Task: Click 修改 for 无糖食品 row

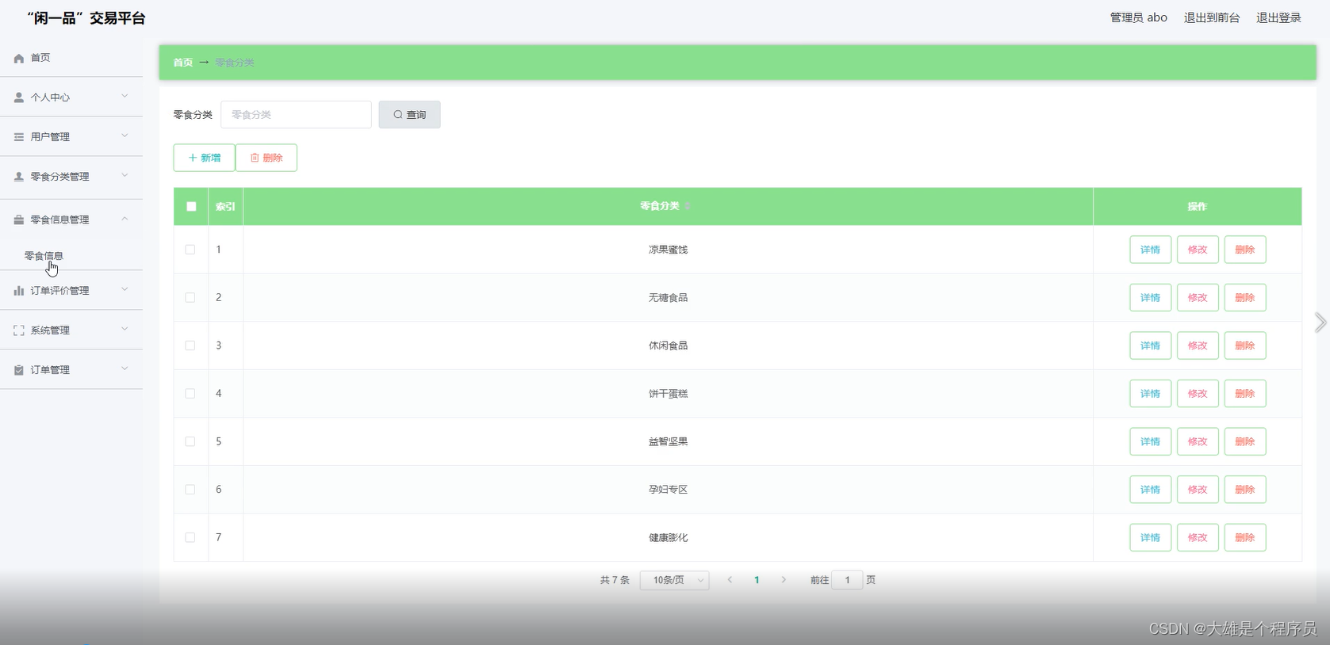Action: click(1198, 298)
